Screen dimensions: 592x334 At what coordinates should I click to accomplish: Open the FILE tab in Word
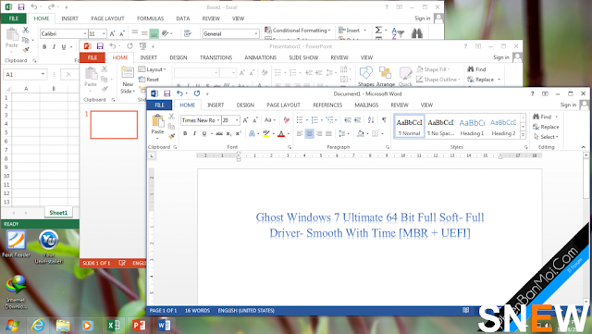point(159,105)
